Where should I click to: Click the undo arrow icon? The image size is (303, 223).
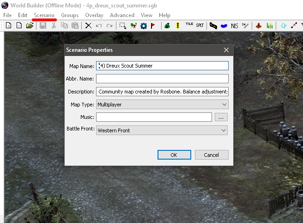99,25
